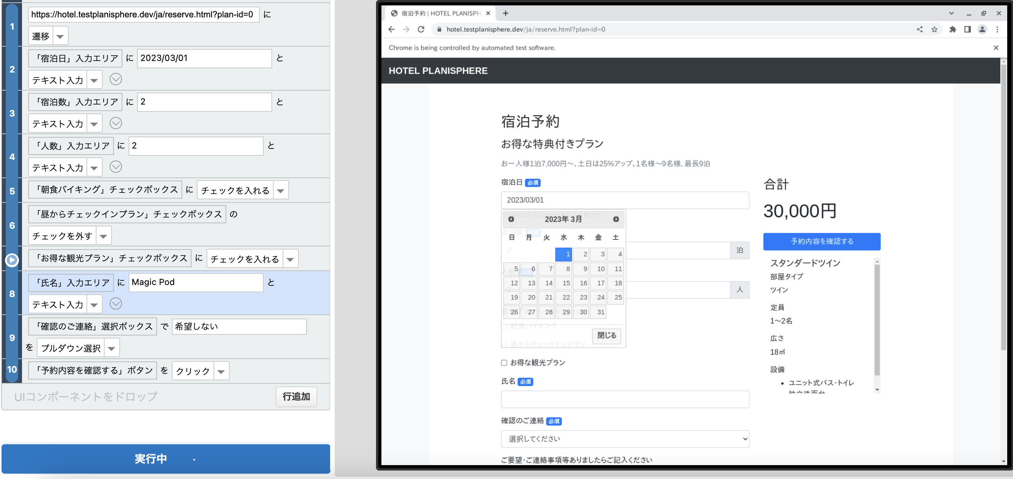Screen dimensions: 1013x479
Task: Close the 宿泊予約 browser tab
Action: click(x=488, y=13)
